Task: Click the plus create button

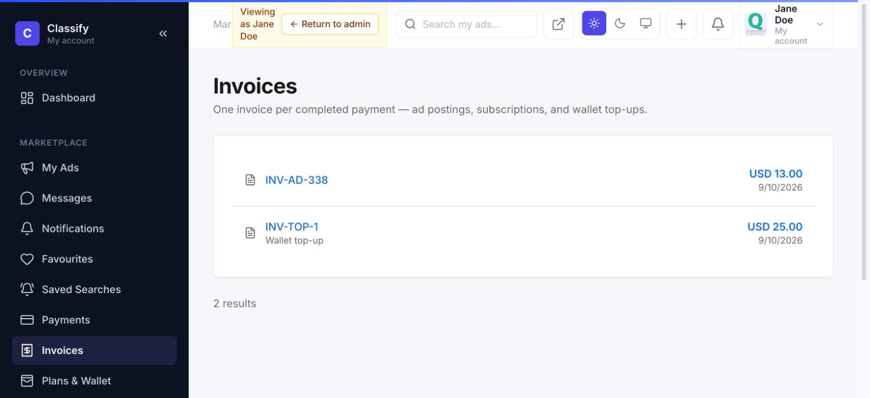Action: pos(681,24)
